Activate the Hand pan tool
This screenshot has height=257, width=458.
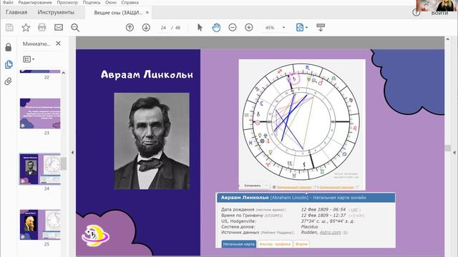coord(216,27)
